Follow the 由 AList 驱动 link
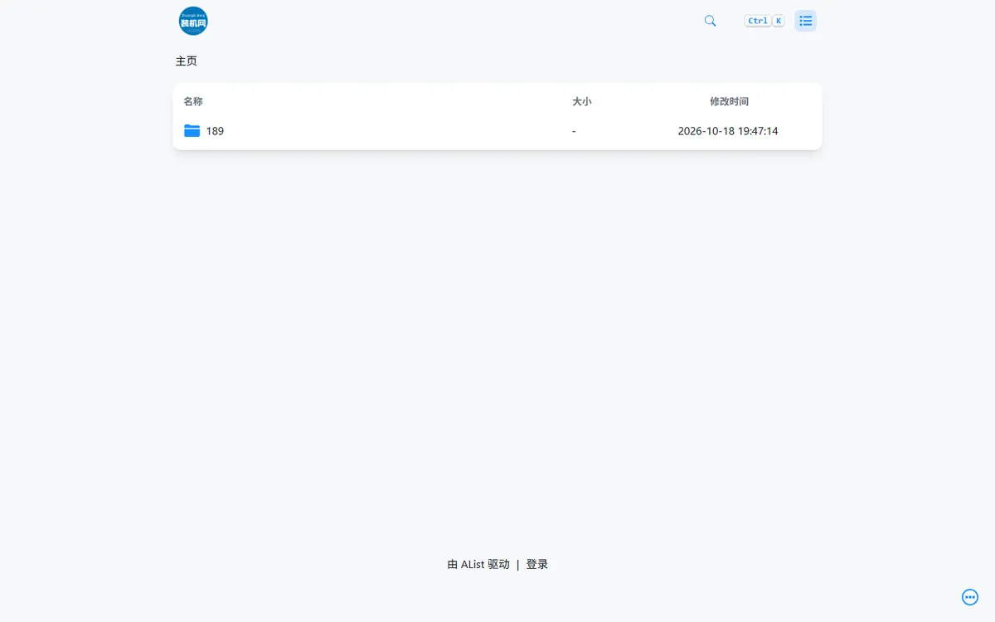Screen dimensions: 995x622 [478, 564]
